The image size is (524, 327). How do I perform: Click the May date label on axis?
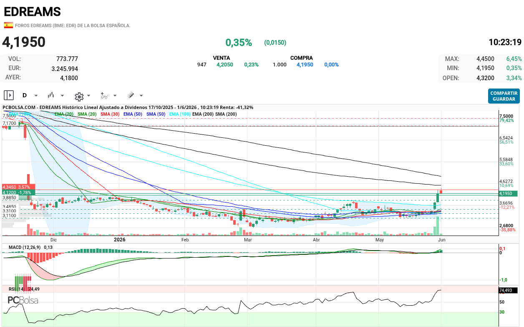[x=380, y=240]
